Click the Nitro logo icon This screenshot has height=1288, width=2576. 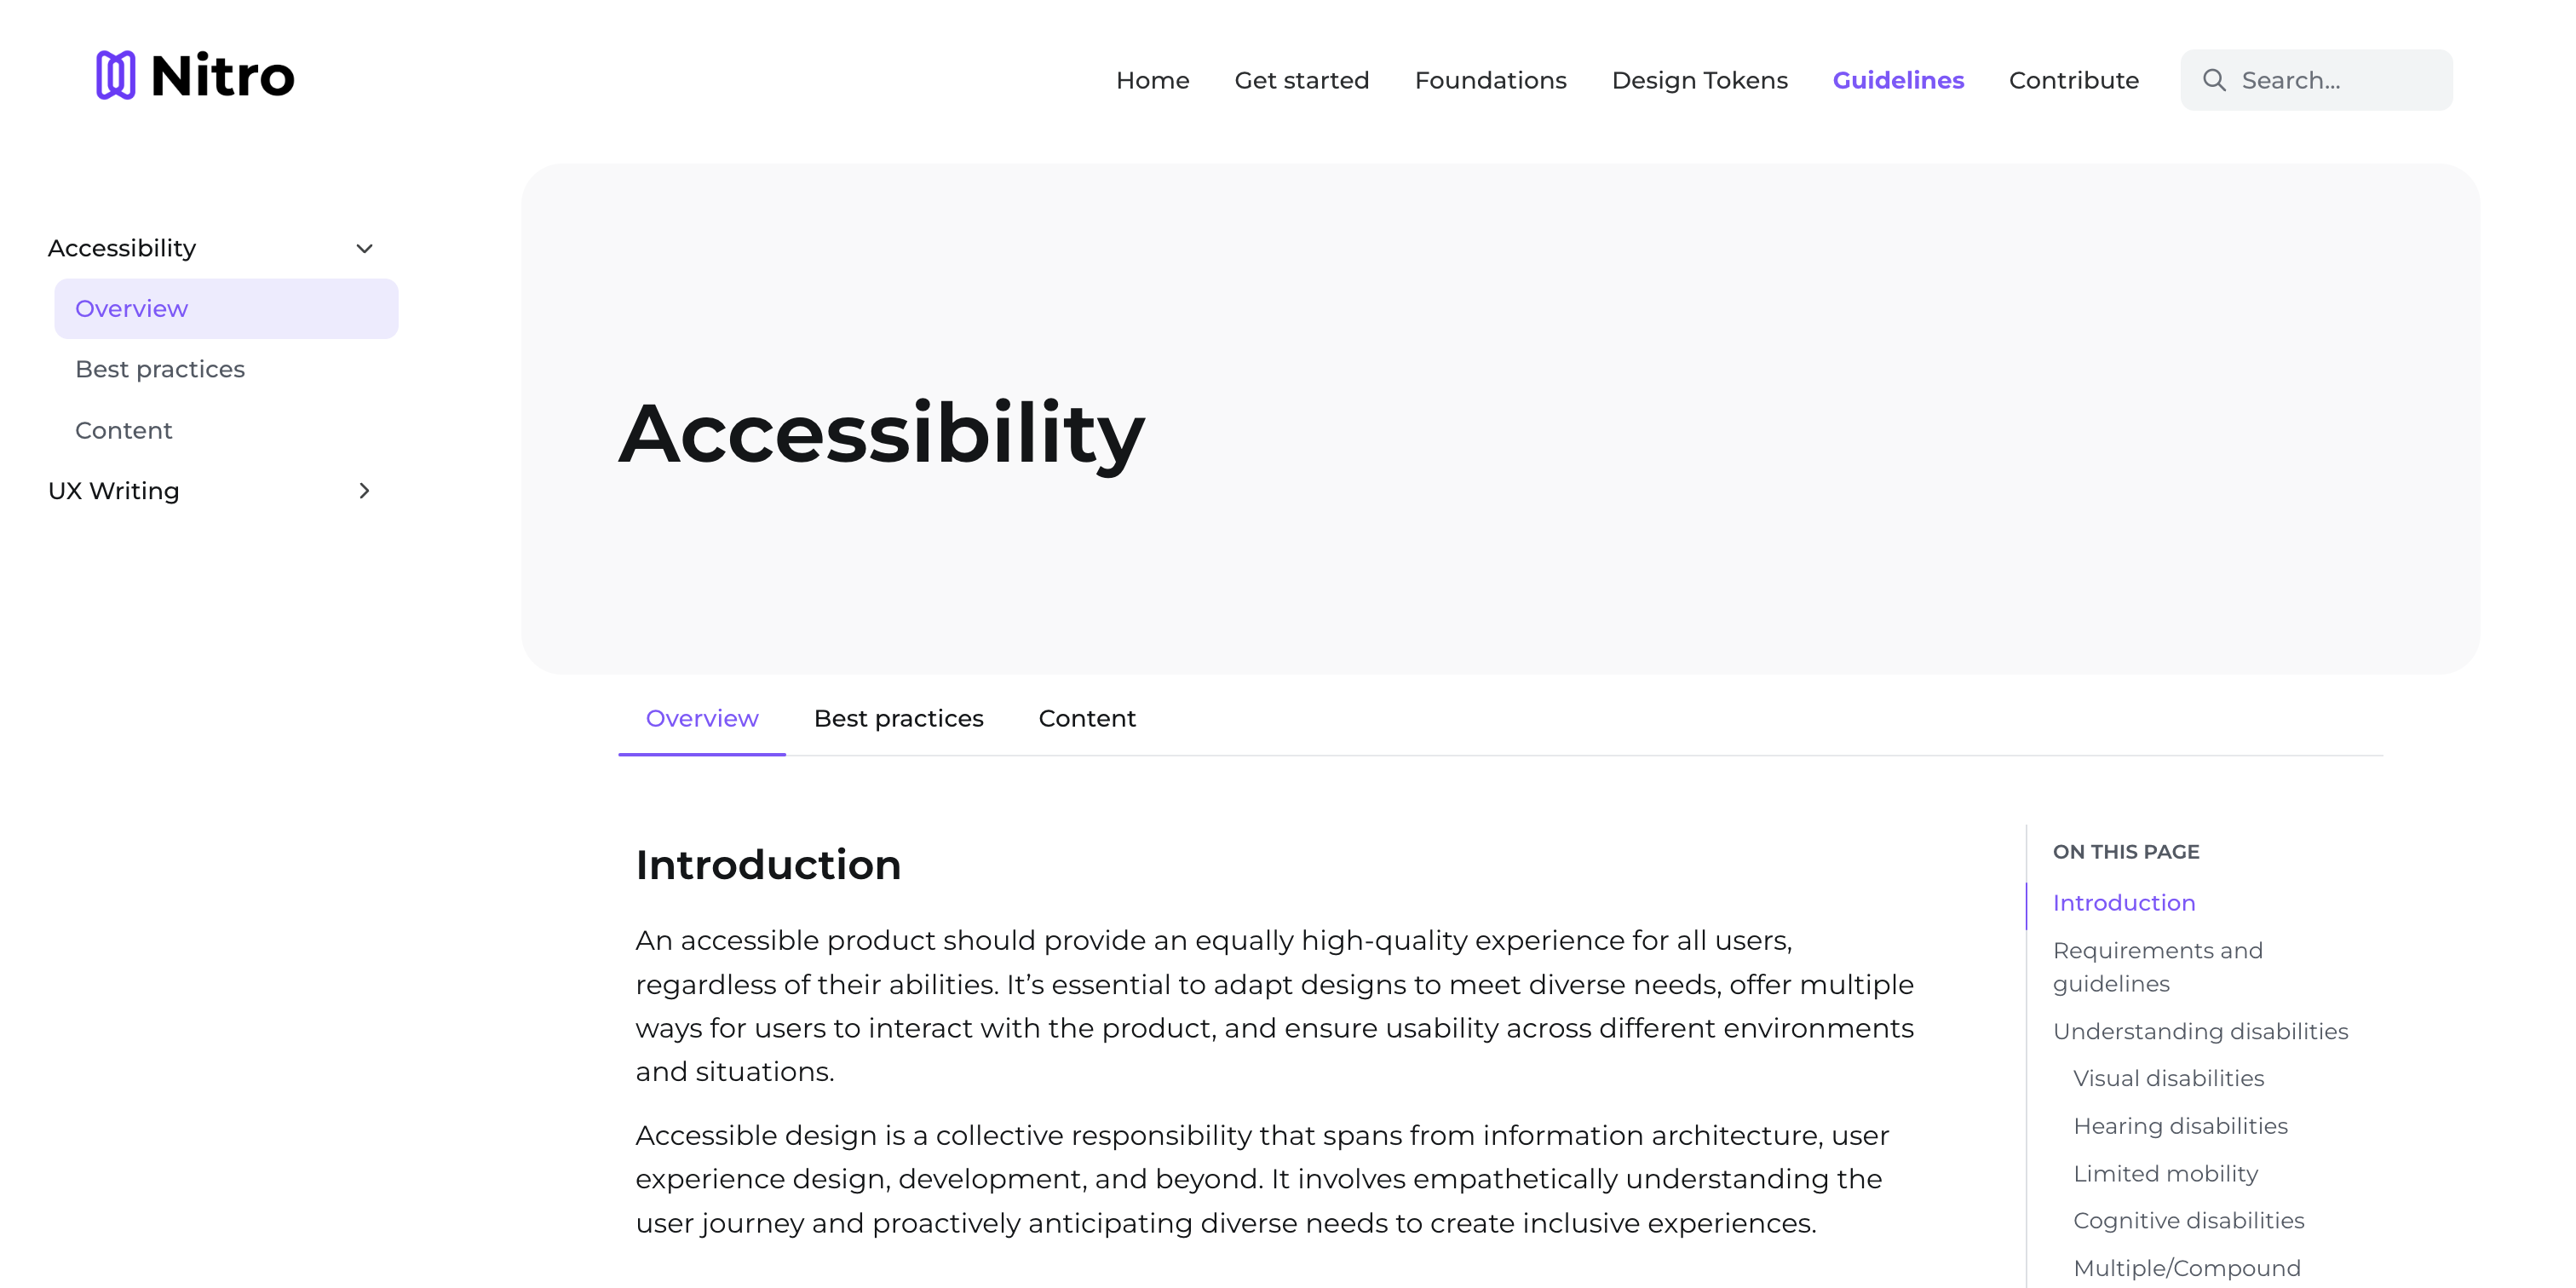pyautogui.click(x=116, y=75)
